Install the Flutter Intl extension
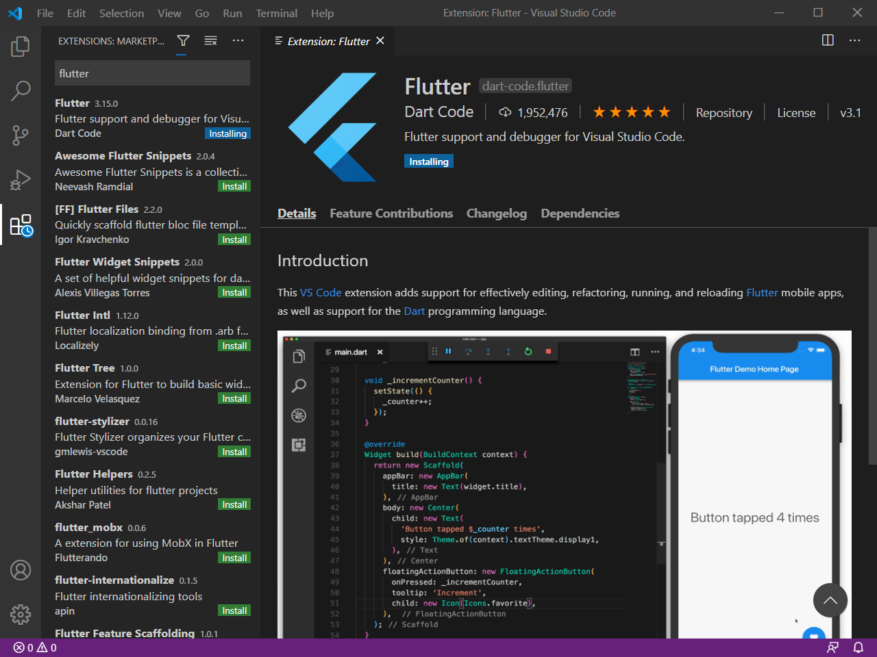Screen dimensions: 877x657 click(234, 346)
